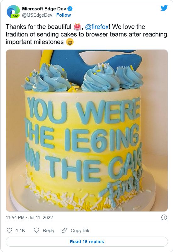Click Read 16 replies button
The width and height of the screenshot is (173, 252).
click(x=87, y=242)
